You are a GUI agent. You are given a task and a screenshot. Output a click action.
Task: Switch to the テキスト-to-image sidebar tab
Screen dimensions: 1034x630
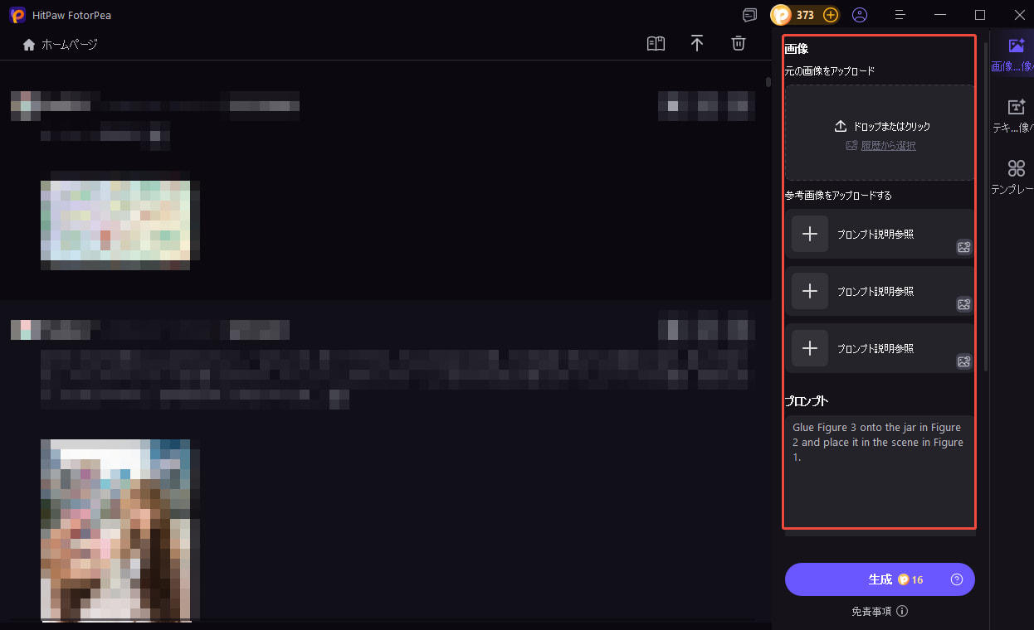[x=1016, y=116]
